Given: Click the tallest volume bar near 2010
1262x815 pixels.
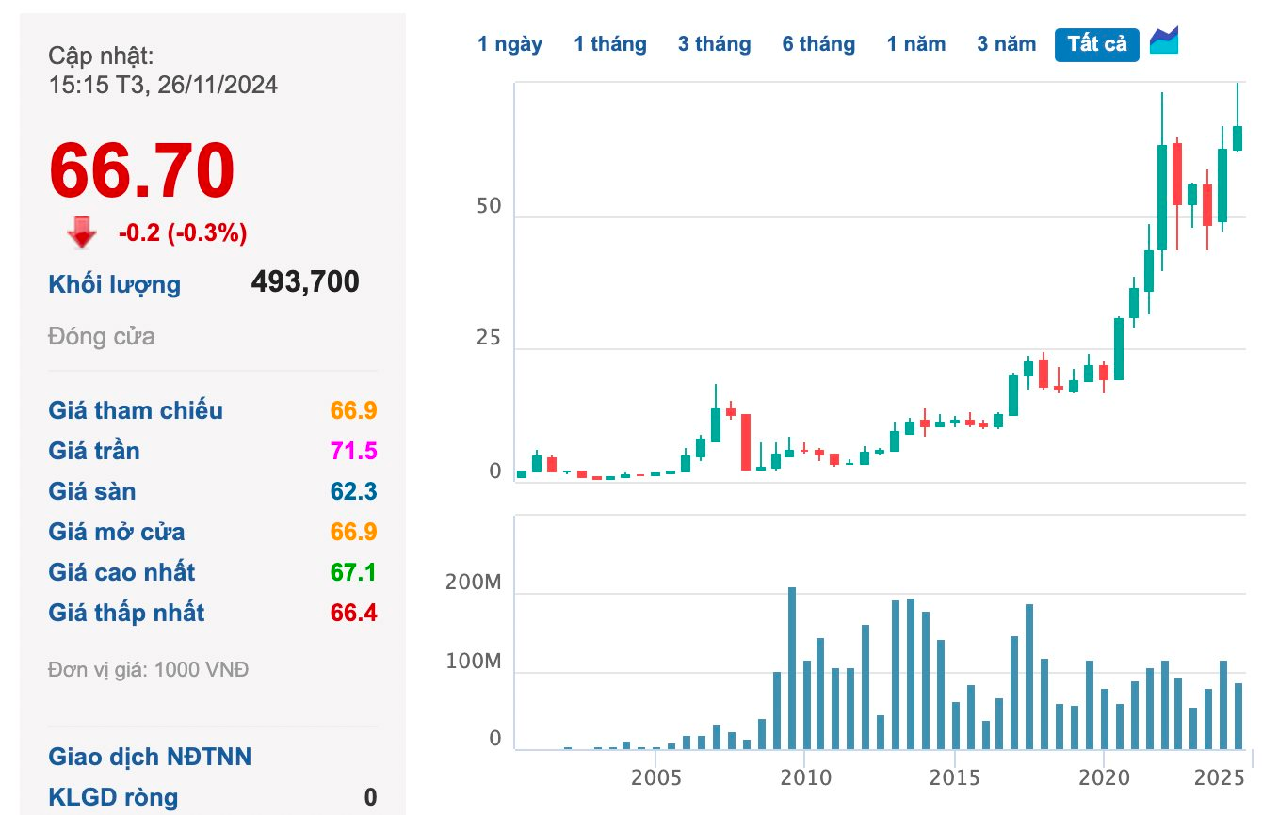Looking at the screenshot, I should tap(792, 668).
